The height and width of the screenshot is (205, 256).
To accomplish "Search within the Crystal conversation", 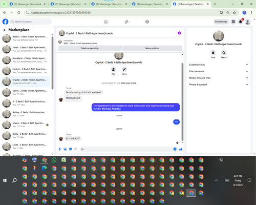I will pyautogui.click(x=224, y=53).
